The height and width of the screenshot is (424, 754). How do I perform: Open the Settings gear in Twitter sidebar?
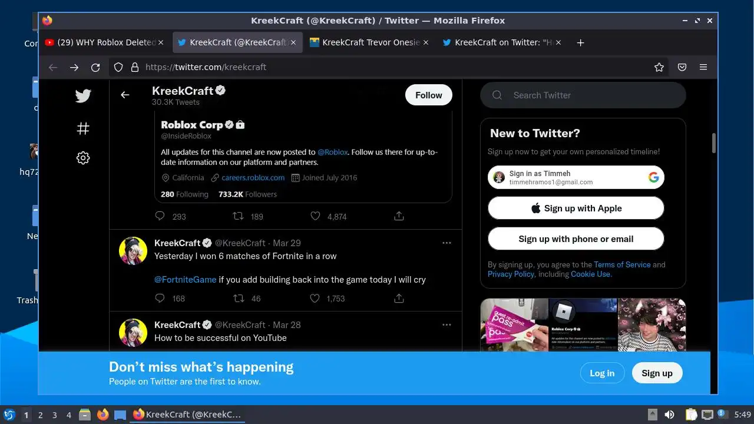pos(83,158)
